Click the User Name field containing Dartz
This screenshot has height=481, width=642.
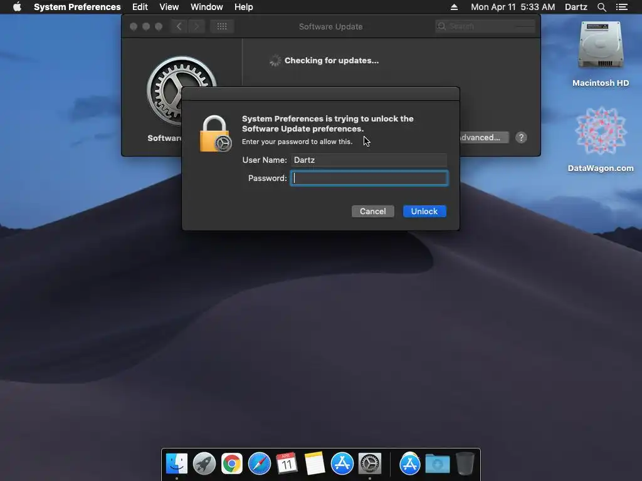click(x=369, y=160)
